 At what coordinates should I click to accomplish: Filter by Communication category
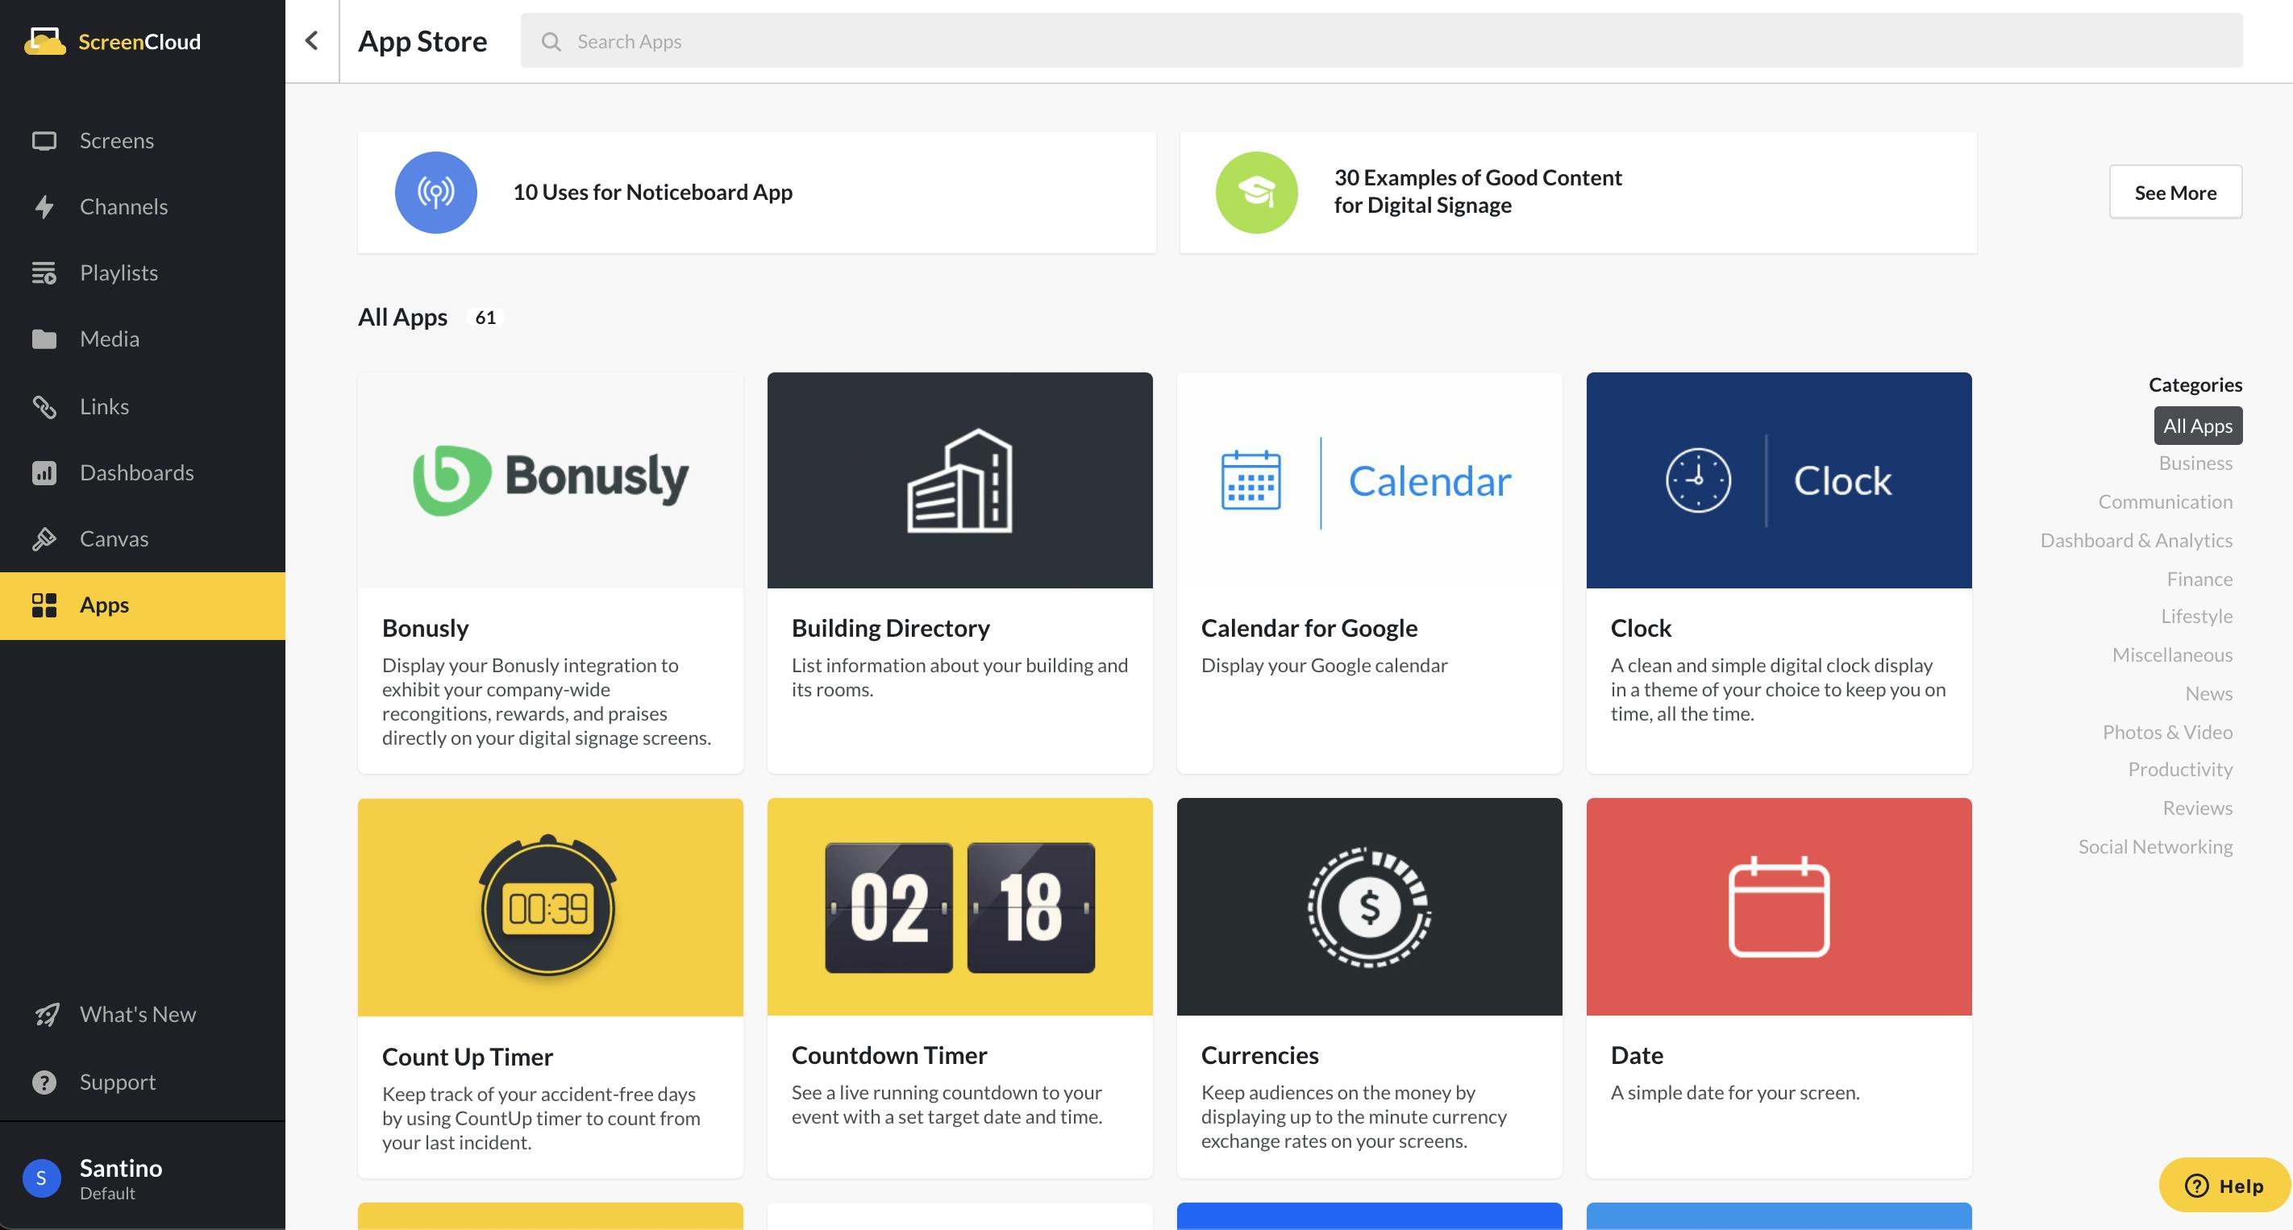[x=2165, y=502]
